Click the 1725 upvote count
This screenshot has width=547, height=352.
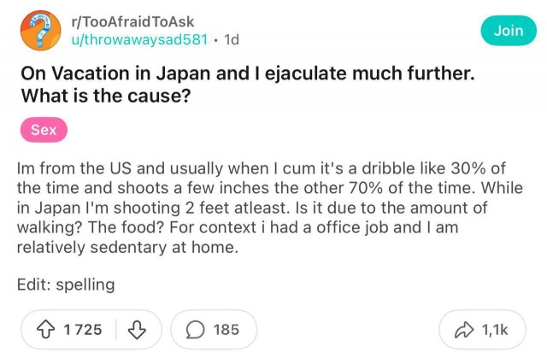84,329
